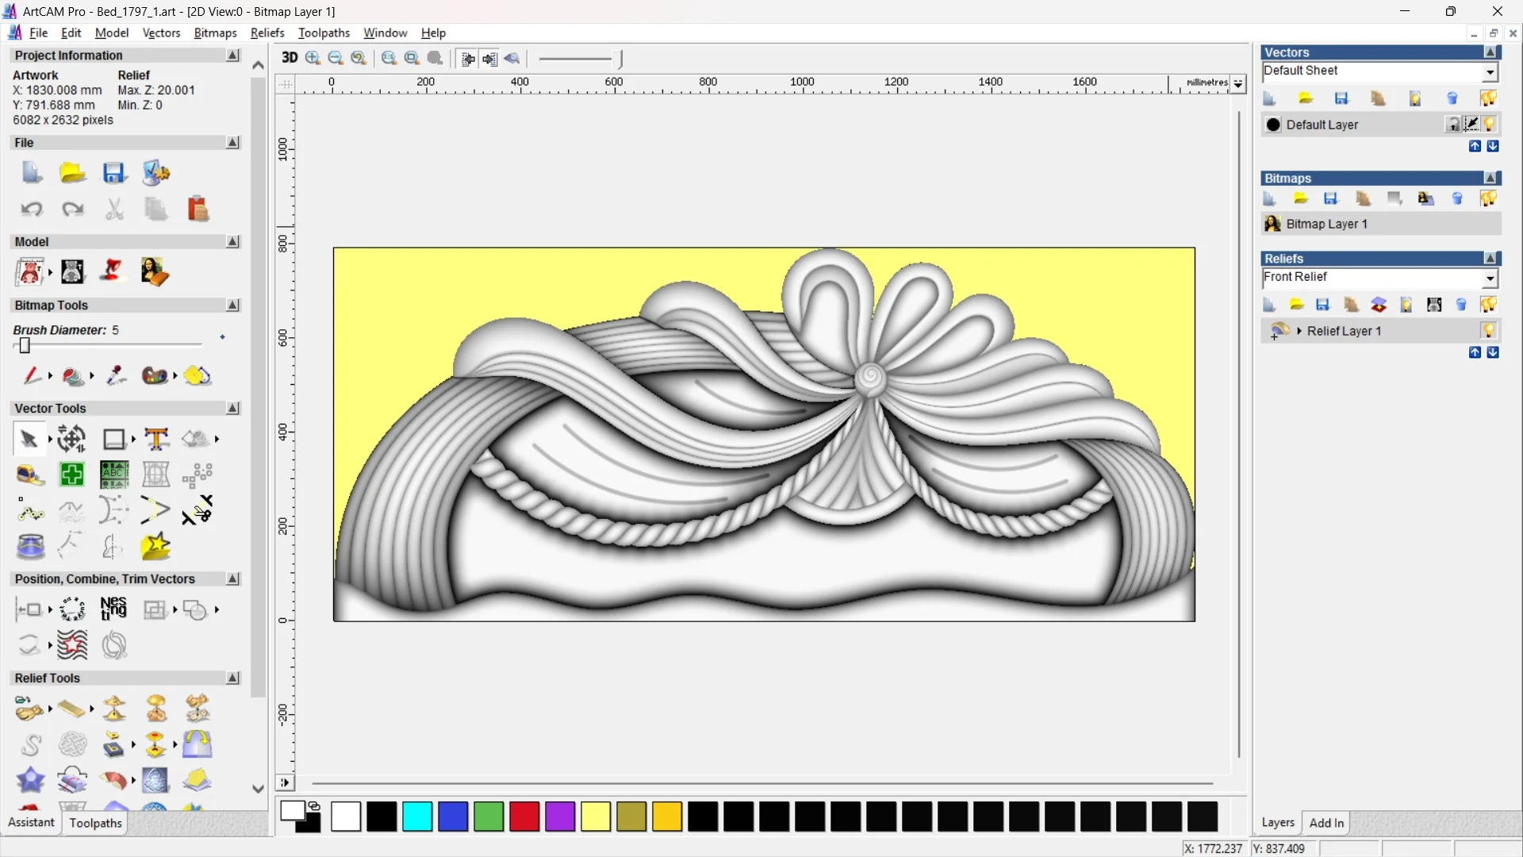Toggle the Default Layer lock icon
This screenshot has height=857, width=1523.
(1452, 125)
